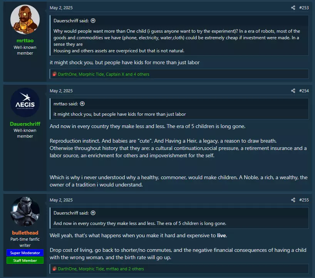Open bullethead's avatar image
Viewport: 315px width, 278px height.
(x=25, y=211)
